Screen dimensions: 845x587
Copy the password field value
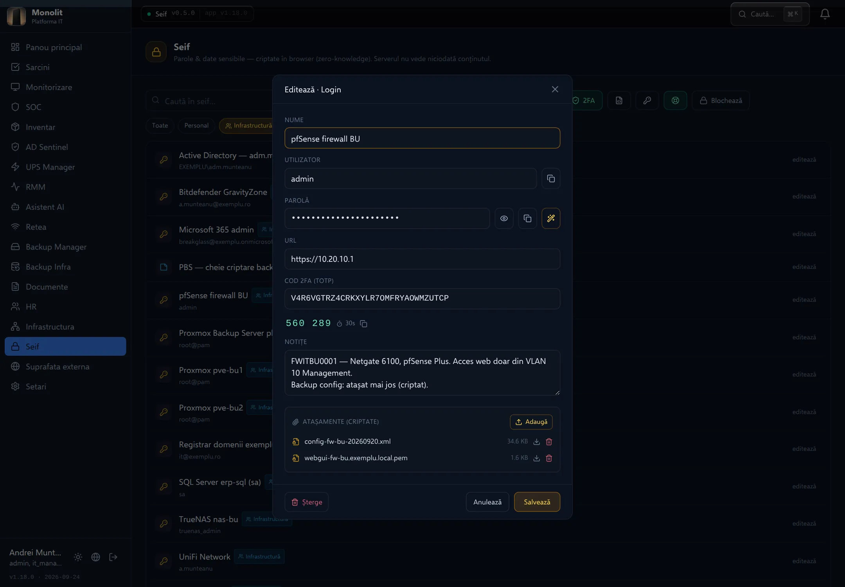coord(527,218)
